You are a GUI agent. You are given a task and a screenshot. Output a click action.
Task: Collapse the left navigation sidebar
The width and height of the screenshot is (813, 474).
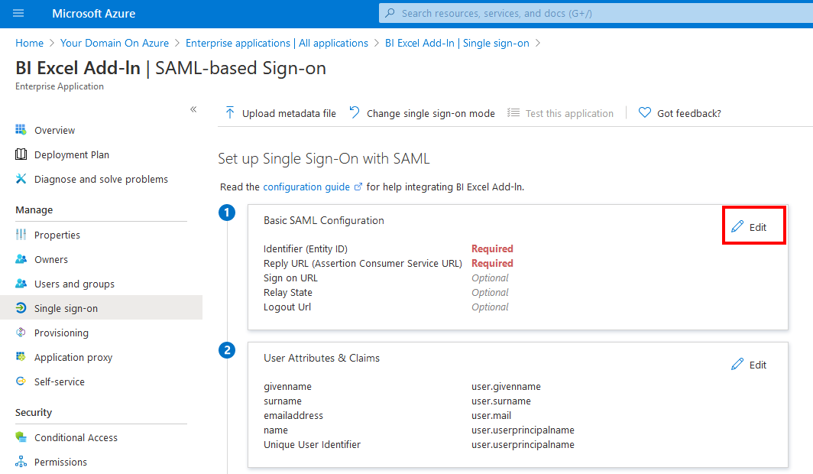tap(193, 109)
